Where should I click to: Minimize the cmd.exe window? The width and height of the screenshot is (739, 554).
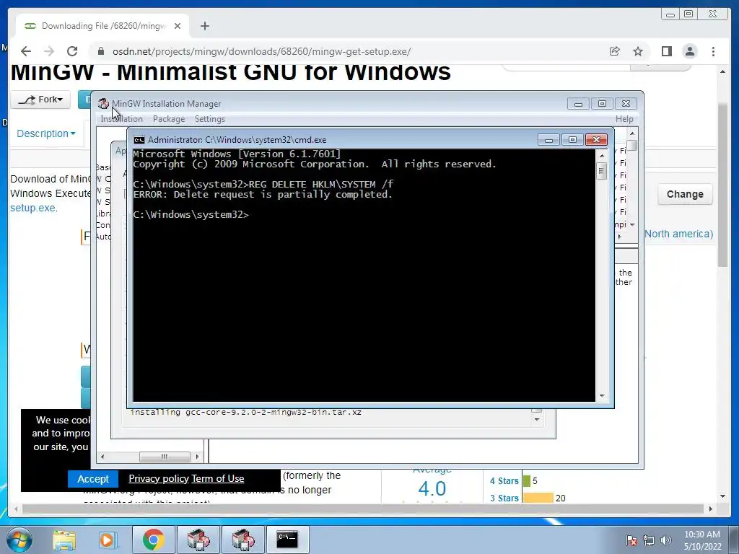coord(548,139)
